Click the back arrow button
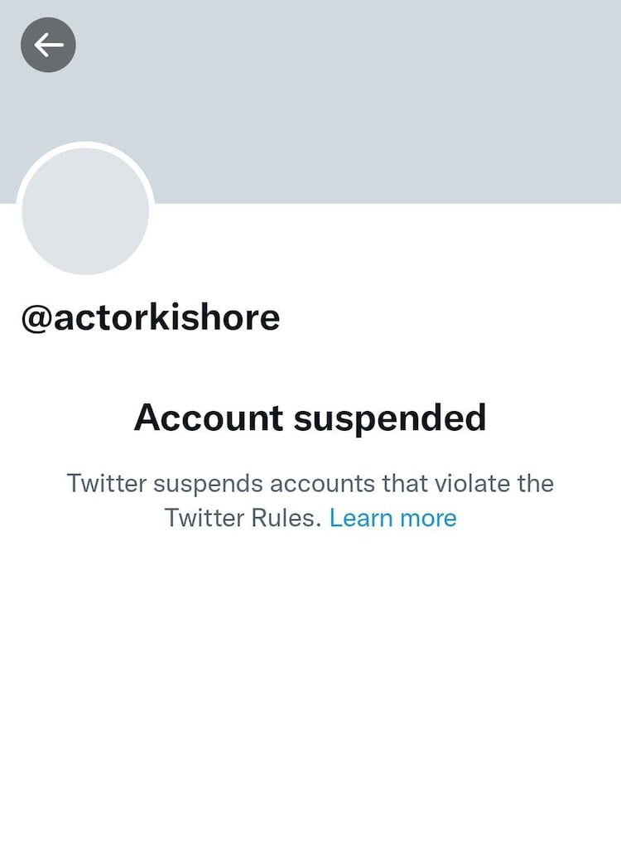Viewport: 621px width, 851px height. tap(48, 45)
